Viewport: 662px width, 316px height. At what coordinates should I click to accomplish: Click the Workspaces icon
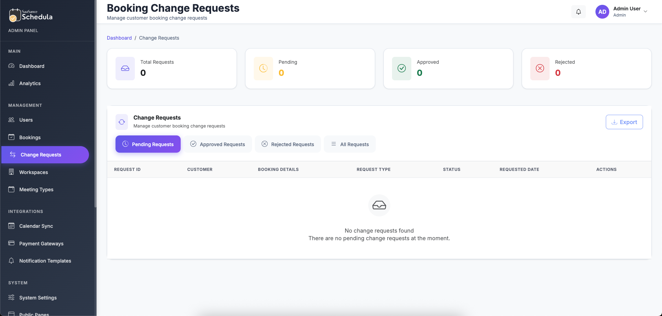[x=11, y=172]
